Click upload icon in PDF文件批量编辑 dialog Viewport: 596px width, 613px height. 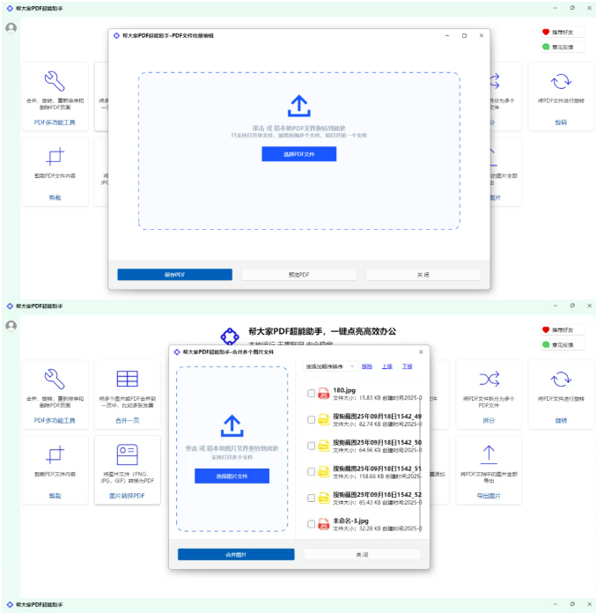click(x=298, y=107)
